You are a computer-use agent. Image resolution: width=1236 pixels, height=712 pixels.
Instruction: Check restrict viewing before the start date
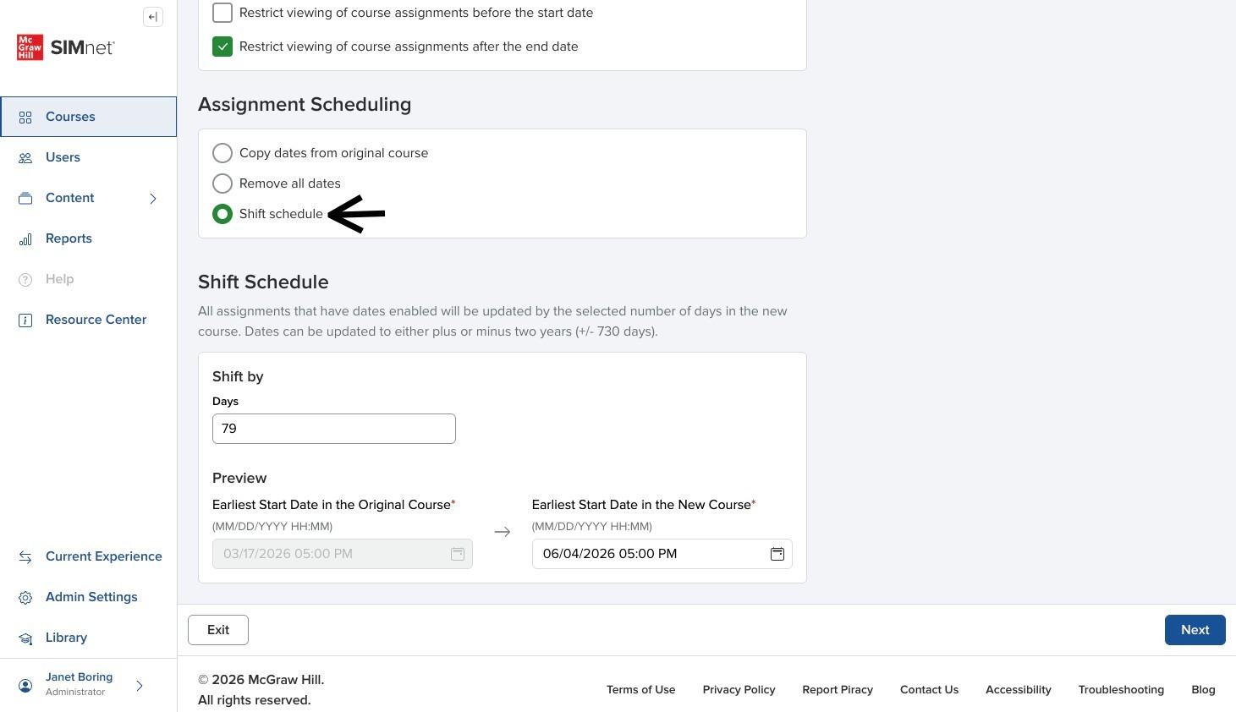coord(222,13)
